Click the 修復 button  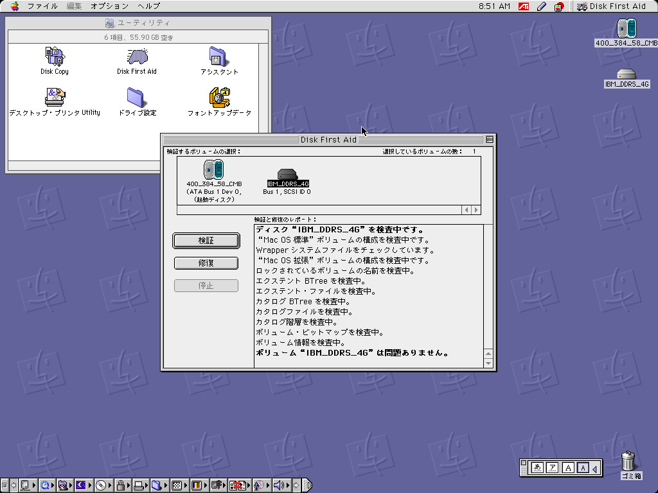tap(206, 263)
